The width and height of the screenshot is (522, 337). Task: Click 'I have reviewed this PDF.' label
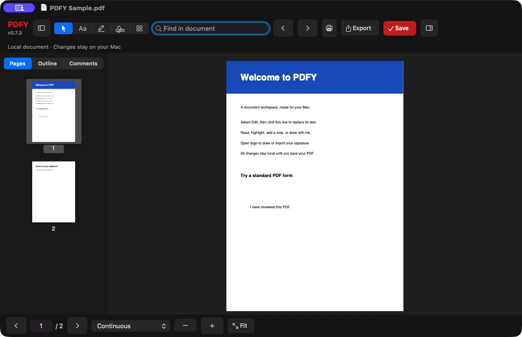(x=270, y=207)
